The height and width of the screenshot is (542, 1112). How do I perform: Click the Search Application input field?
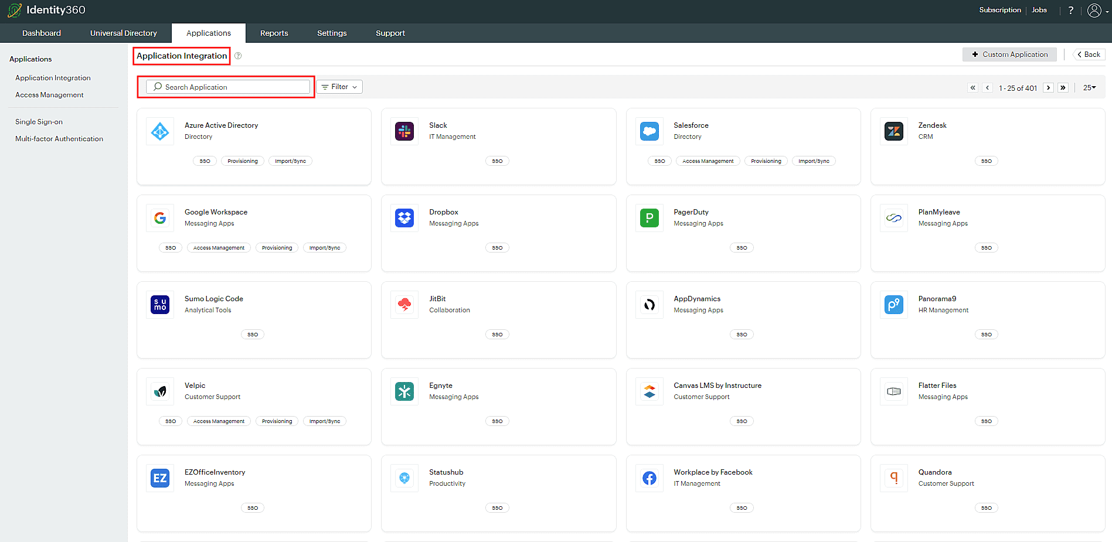click(228, 87)
